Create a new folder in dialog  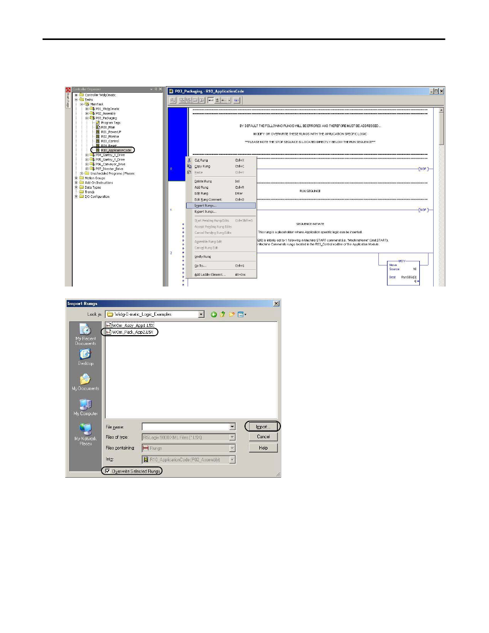coord(232,314)
